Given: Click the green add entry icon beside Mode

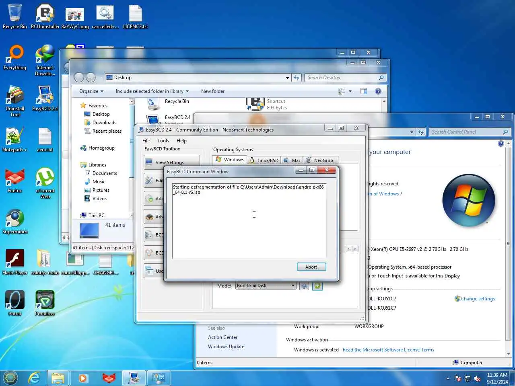Looking at the screenshot, I should 317,286.
